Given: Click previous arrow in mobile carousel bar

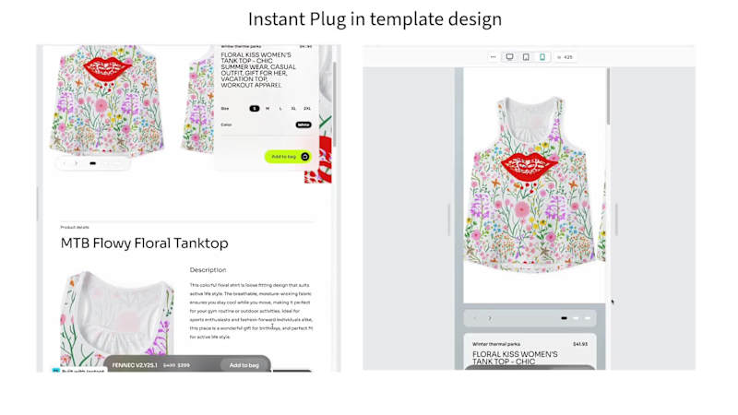Looking at the screenshot, I should (x=474, y=318).
